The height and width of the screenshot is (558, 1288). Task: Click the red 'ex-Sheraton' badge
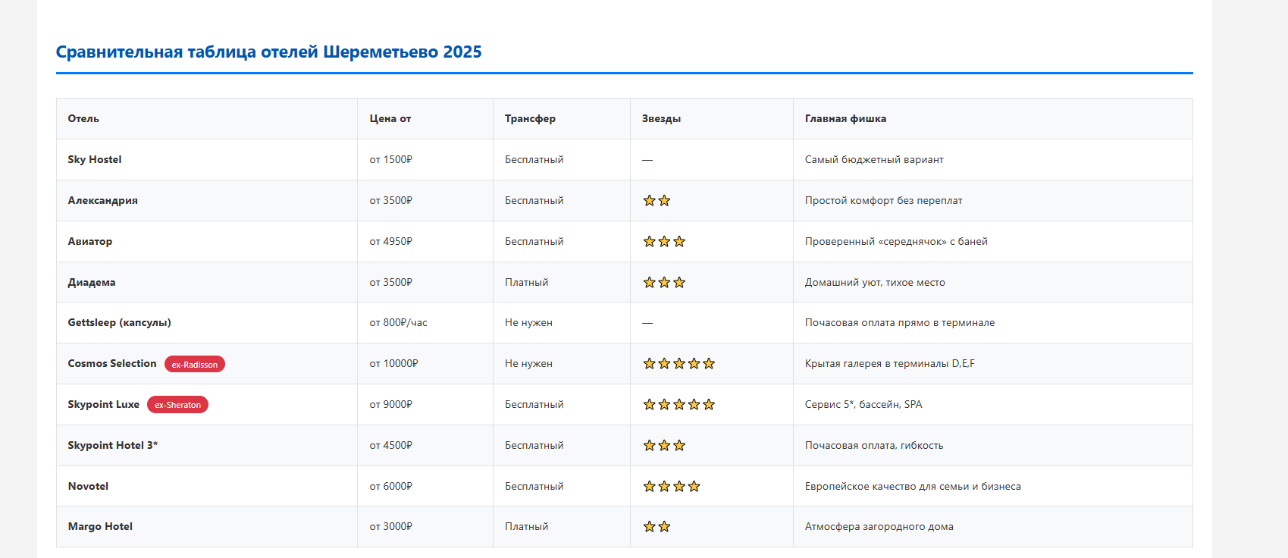tap(177, 405)
